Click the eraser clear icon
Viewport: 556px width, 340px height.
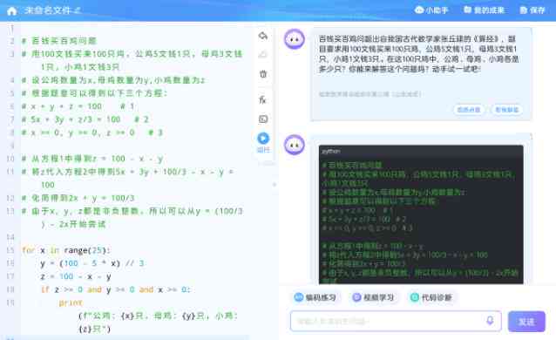[x=263, y=54]
